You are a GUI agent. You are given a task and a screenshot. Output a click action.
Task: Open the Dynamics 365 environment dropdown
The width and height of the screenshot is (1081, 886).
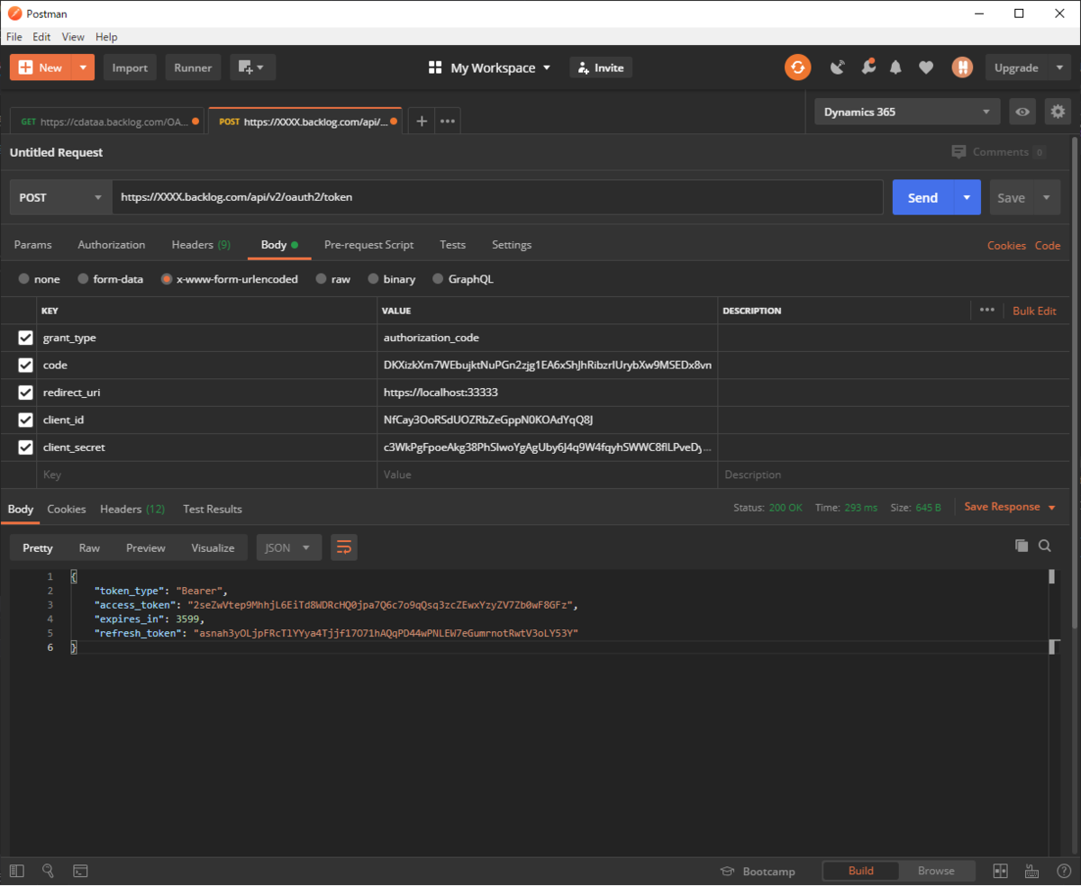click(x=907, y=112)
